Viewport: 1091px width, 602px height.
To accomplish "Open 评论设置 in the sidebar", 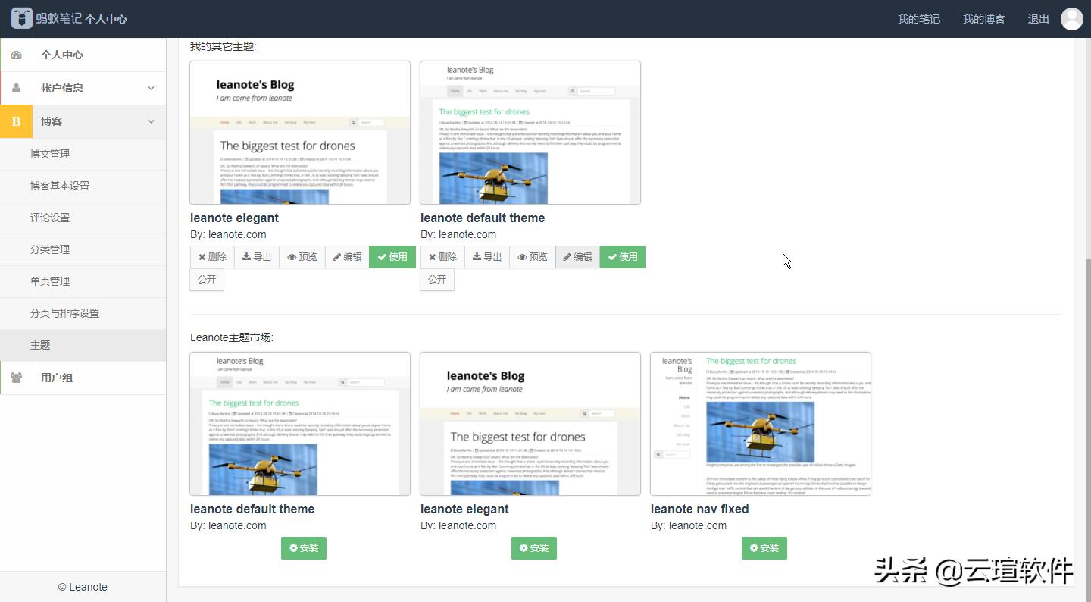I will (x=83, y=218).
